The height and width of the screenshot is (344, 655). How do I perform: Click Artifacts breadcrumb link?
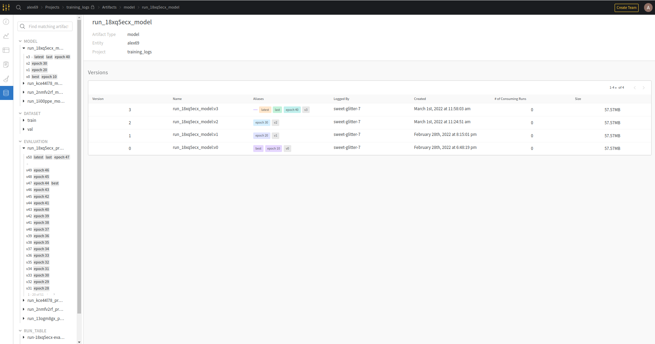pyautogui.click(x=109, y=7)
